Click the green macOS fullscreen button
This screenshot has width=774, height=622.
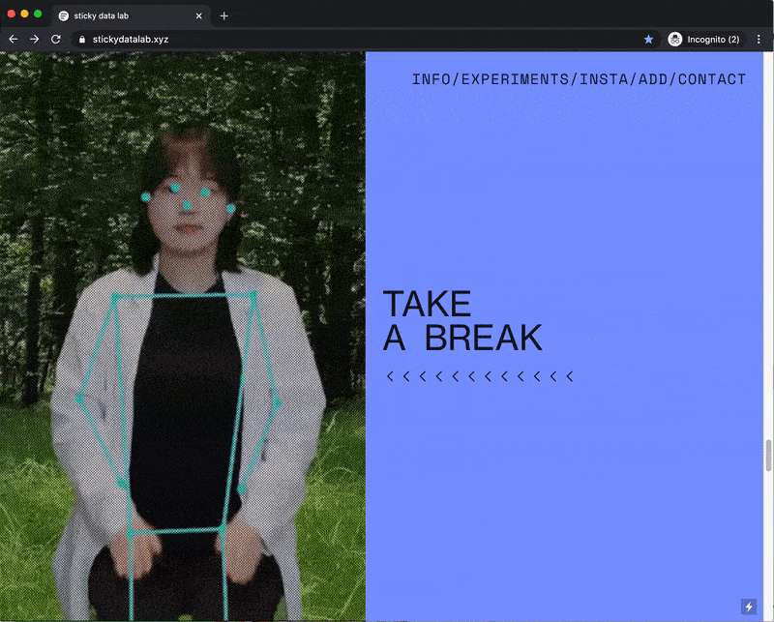tap(38, 14)
